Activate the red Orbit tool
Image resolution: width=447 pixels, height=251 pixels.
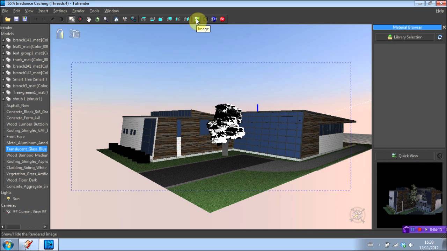coord(80,19)
